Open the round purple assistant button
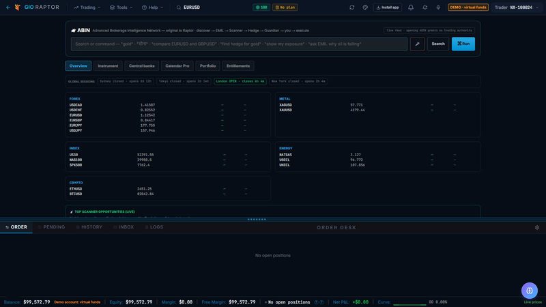546x307 pixels. coord(530,291)
